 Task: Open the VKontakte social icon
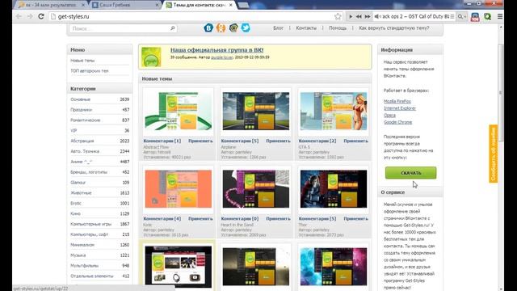[x=208, y=28]
